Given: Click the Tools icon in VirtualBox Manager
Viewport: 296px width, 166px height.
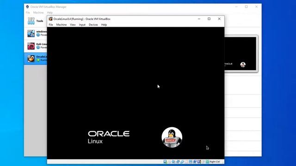Looking at the screenshot, I should tap(31, 21).
